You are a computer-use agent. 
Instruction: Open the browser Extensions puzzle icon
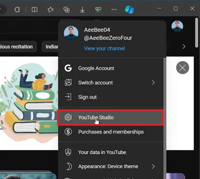click(x=17, y=10)
